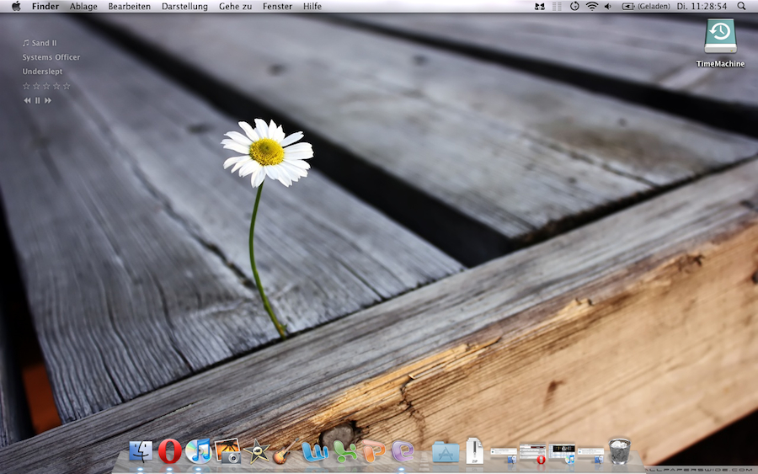
Task: Open Finder from the Dock
Action: (x=141, y=451)
